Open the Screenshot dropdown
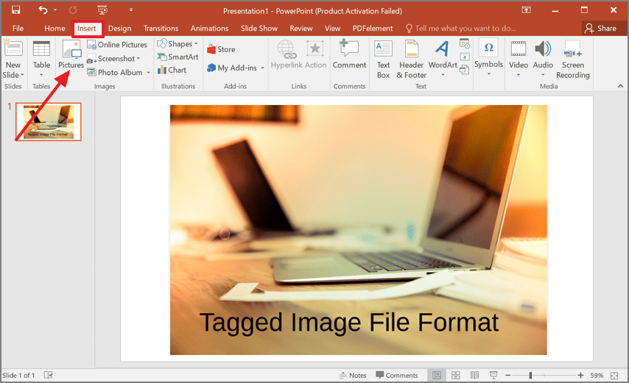The image size is (629, 383). pos(113,59)
